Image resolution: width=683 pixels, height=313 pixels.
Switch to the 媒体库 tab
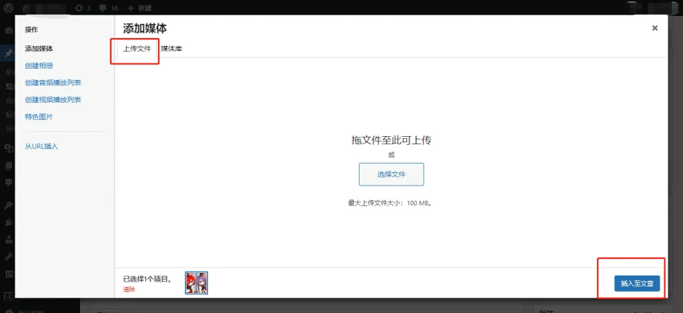point(171,49)
